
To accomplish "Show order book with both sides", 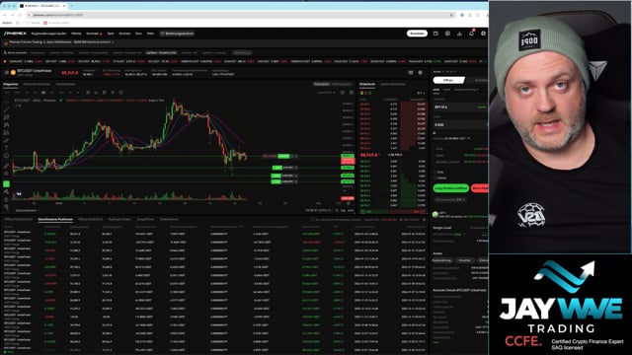I will coord(362,93).
